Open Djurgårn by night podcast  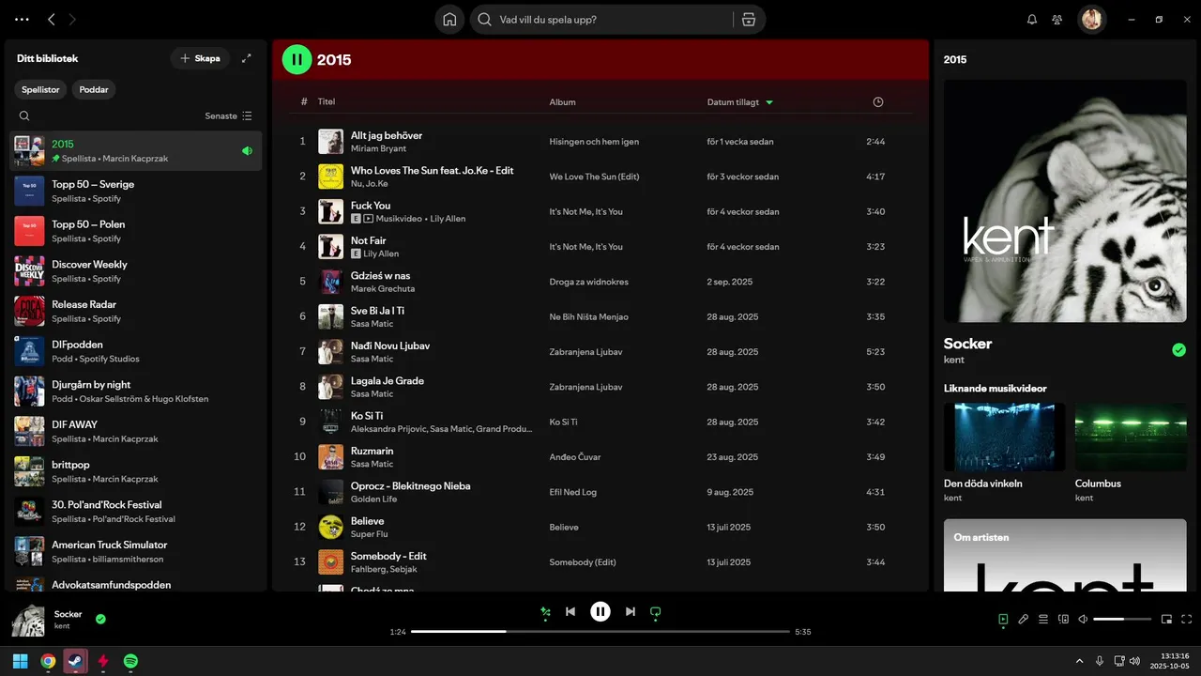click(136, 392)
